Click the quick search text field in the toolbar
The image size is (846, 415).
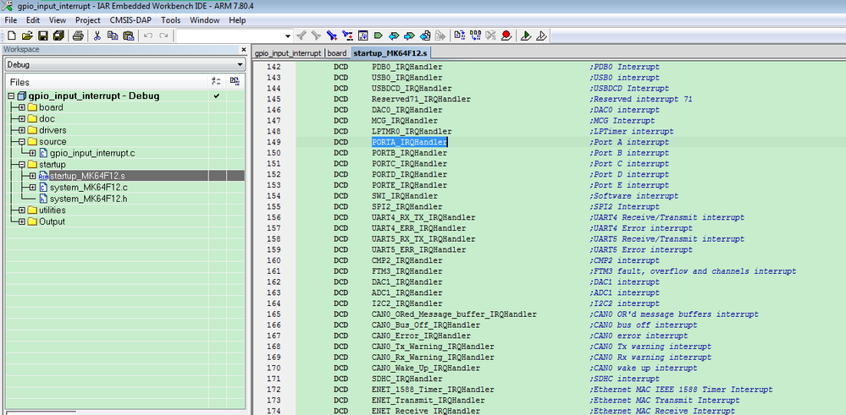pos(229,36)
